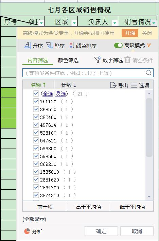This screenshot has height=241, width=159.
Task: Click the 分析 pie chart icon
Action: tap(27, 231)
